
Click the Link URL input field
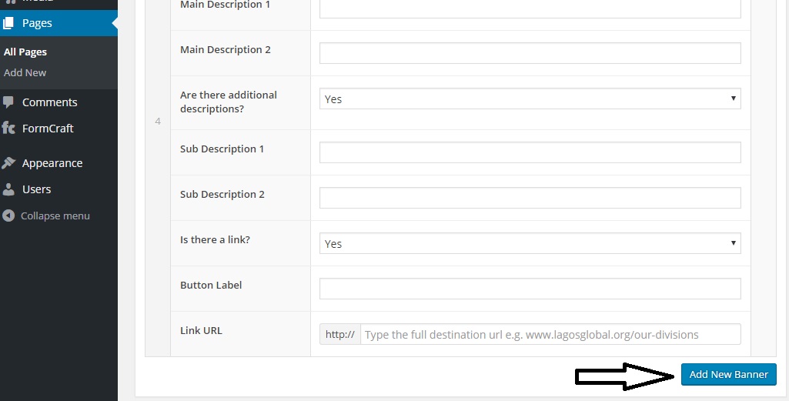pos(550,335)
